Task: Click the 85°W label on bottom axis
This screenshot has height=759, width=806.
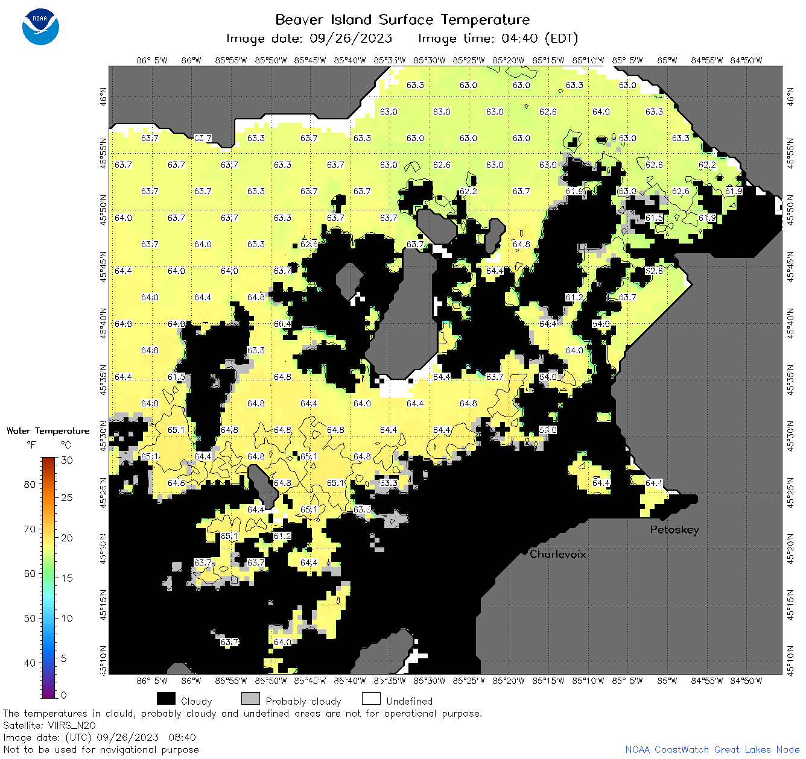Action: pos(667,681)
